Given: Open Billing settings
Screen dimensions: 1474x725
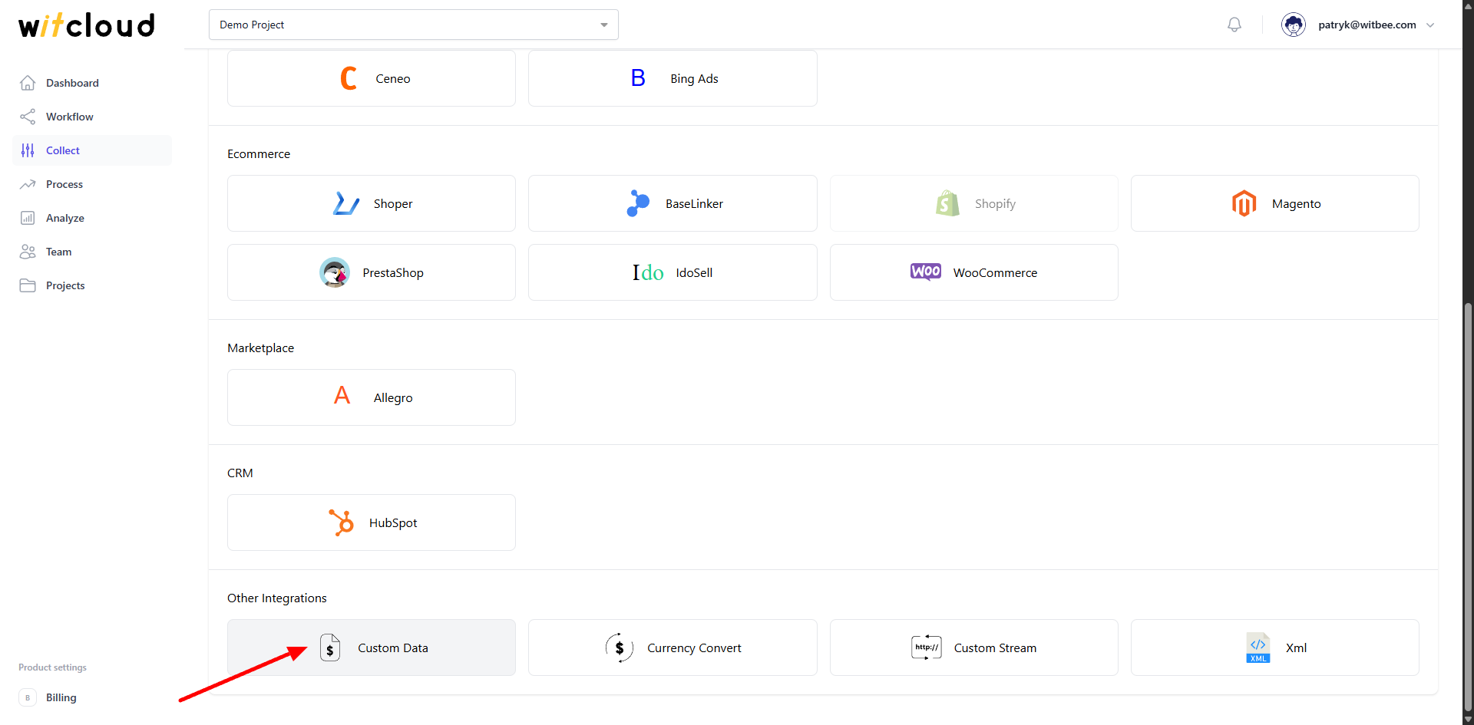Looking at the screenshot, I should point(61,697).
